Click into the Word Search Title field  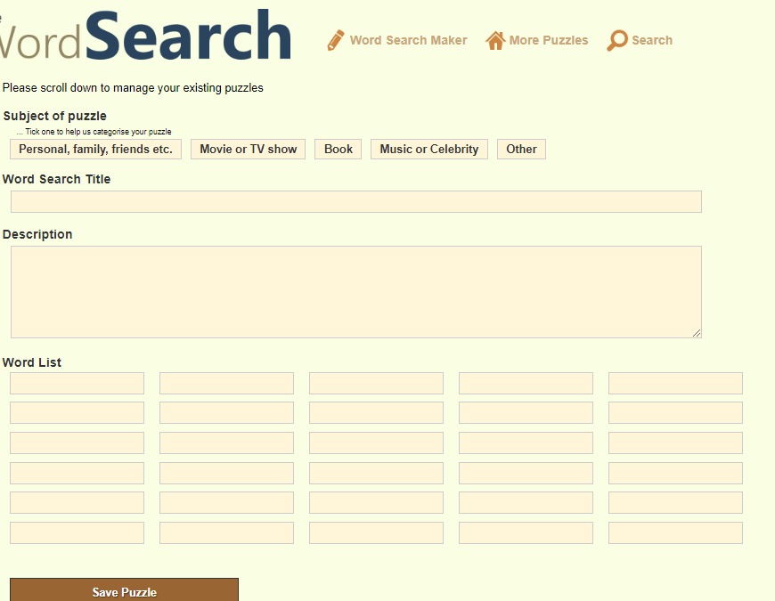(355, 202)
